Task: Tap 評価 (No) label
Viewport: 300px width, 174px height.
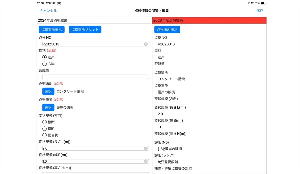Action: point(162,142)
